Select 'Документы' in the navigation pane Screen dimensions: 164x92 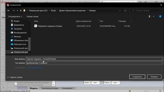point(19,25)
